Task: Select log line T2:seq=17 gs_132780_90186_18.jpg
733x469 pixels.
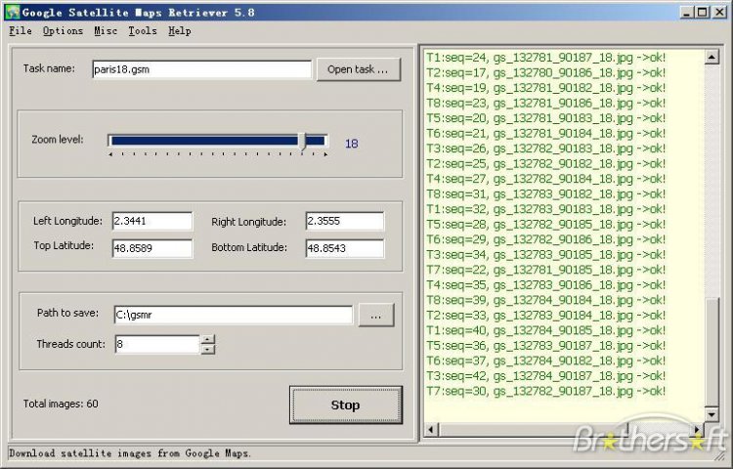Action: click(545, 73)
